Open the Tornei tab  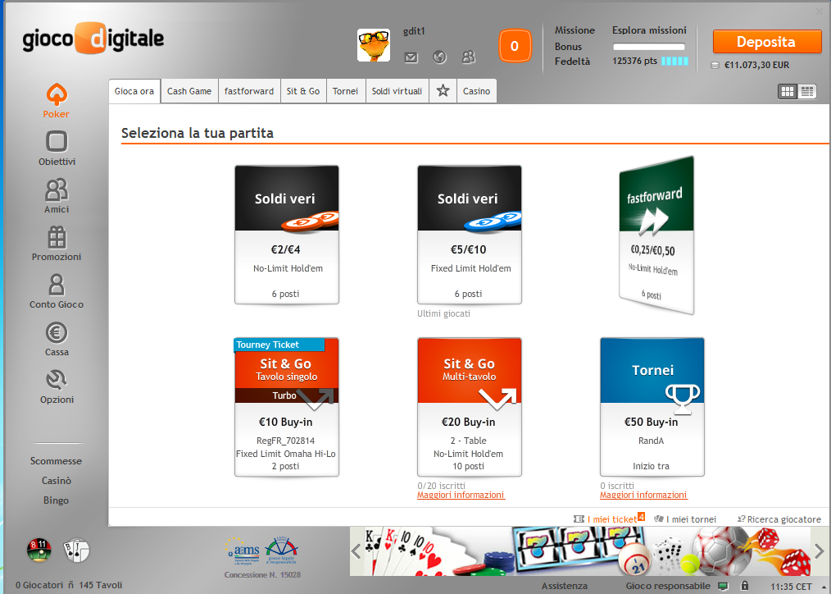pos(346,91)
